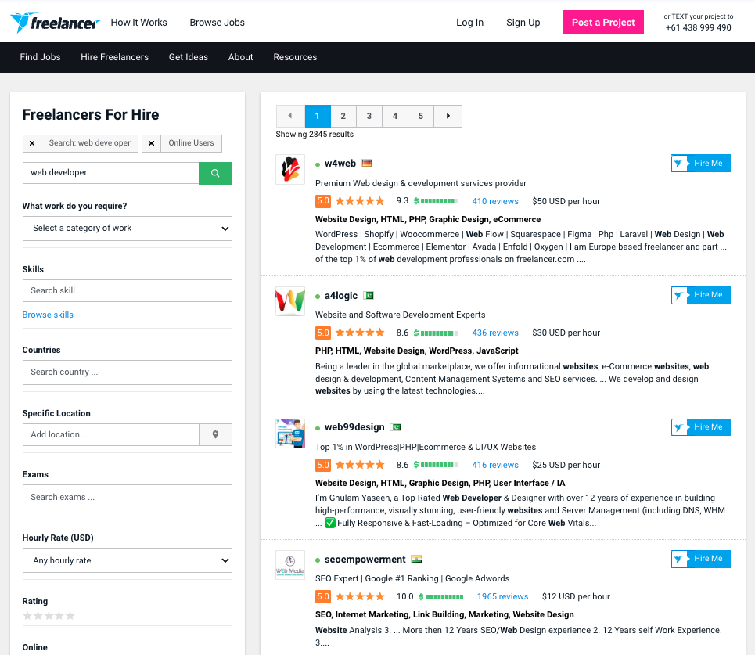Image resolution: width=755 pixels, height=655 pixels.
Task: Remove the "Online Users" filter chip
Action: [151, 143]
